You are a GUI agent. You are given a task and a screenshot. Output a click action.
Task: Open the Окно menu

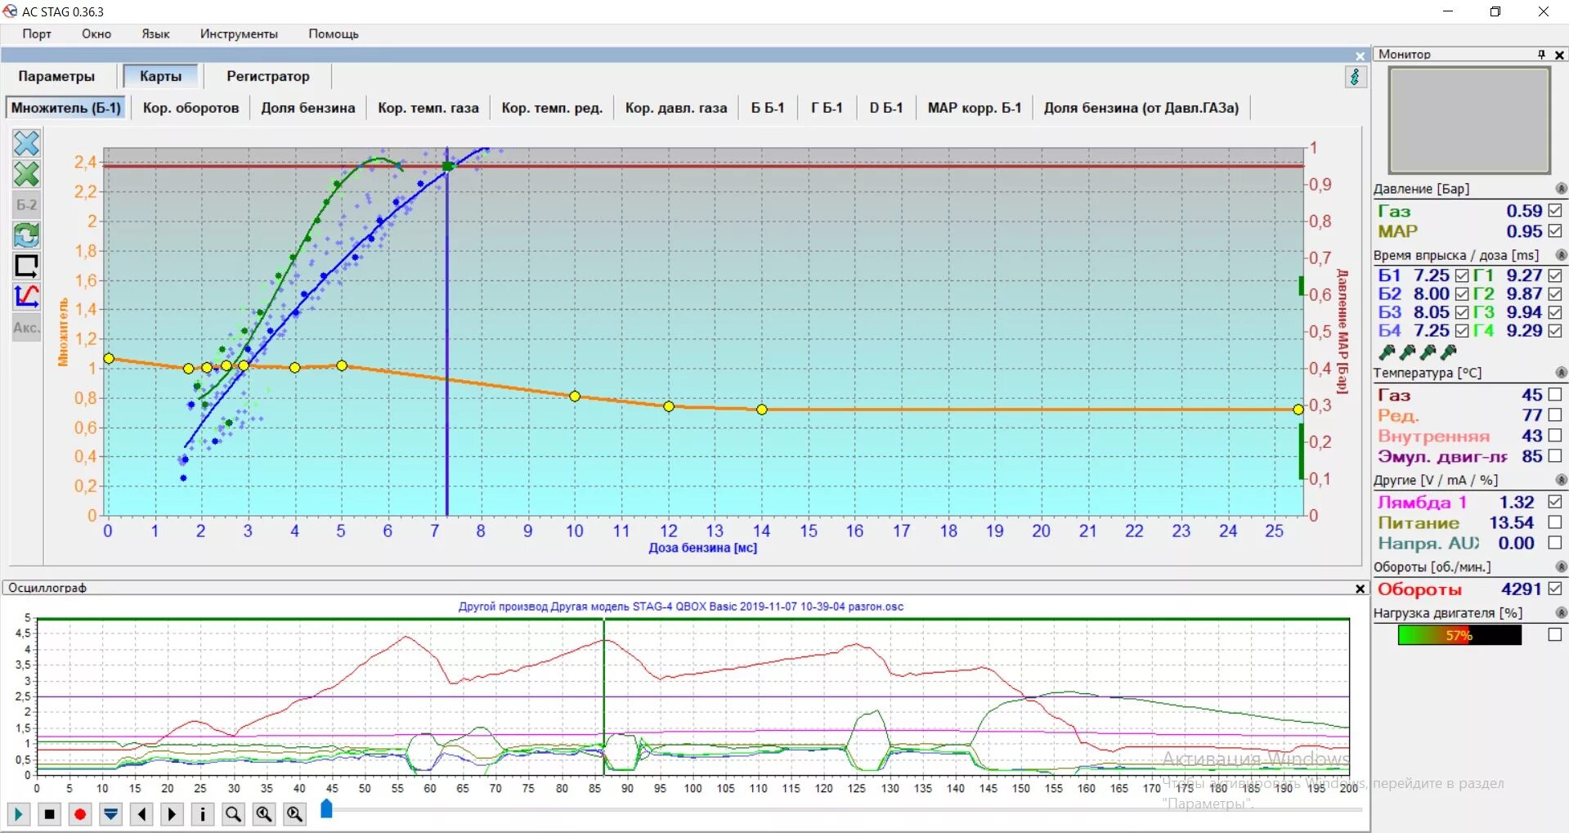(96, 34)
